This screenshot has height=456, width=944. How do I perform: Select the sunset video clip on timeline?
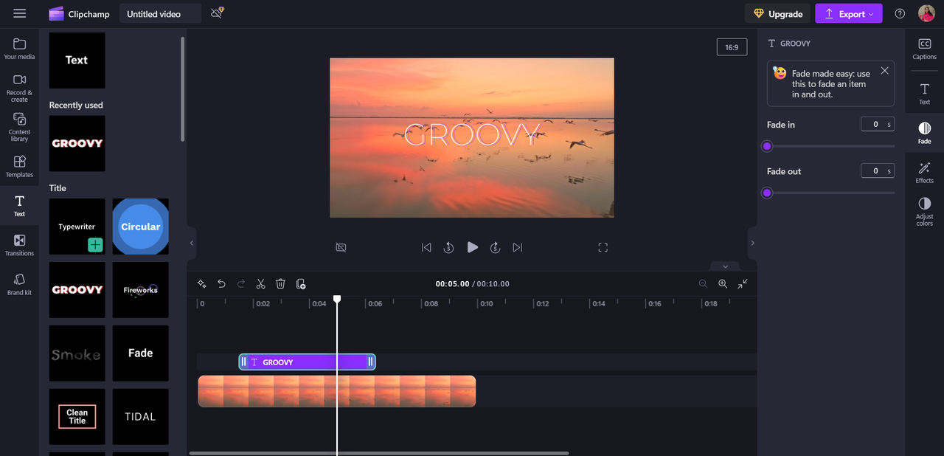(337, 391)
